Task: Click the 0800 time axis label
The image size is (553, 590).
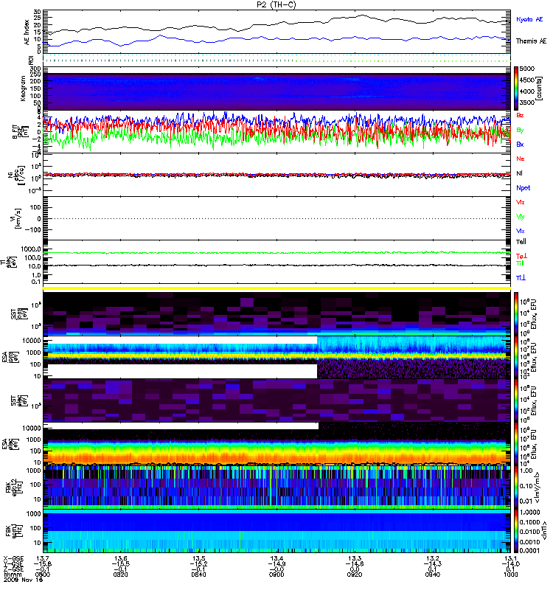Action: [43, 575]
